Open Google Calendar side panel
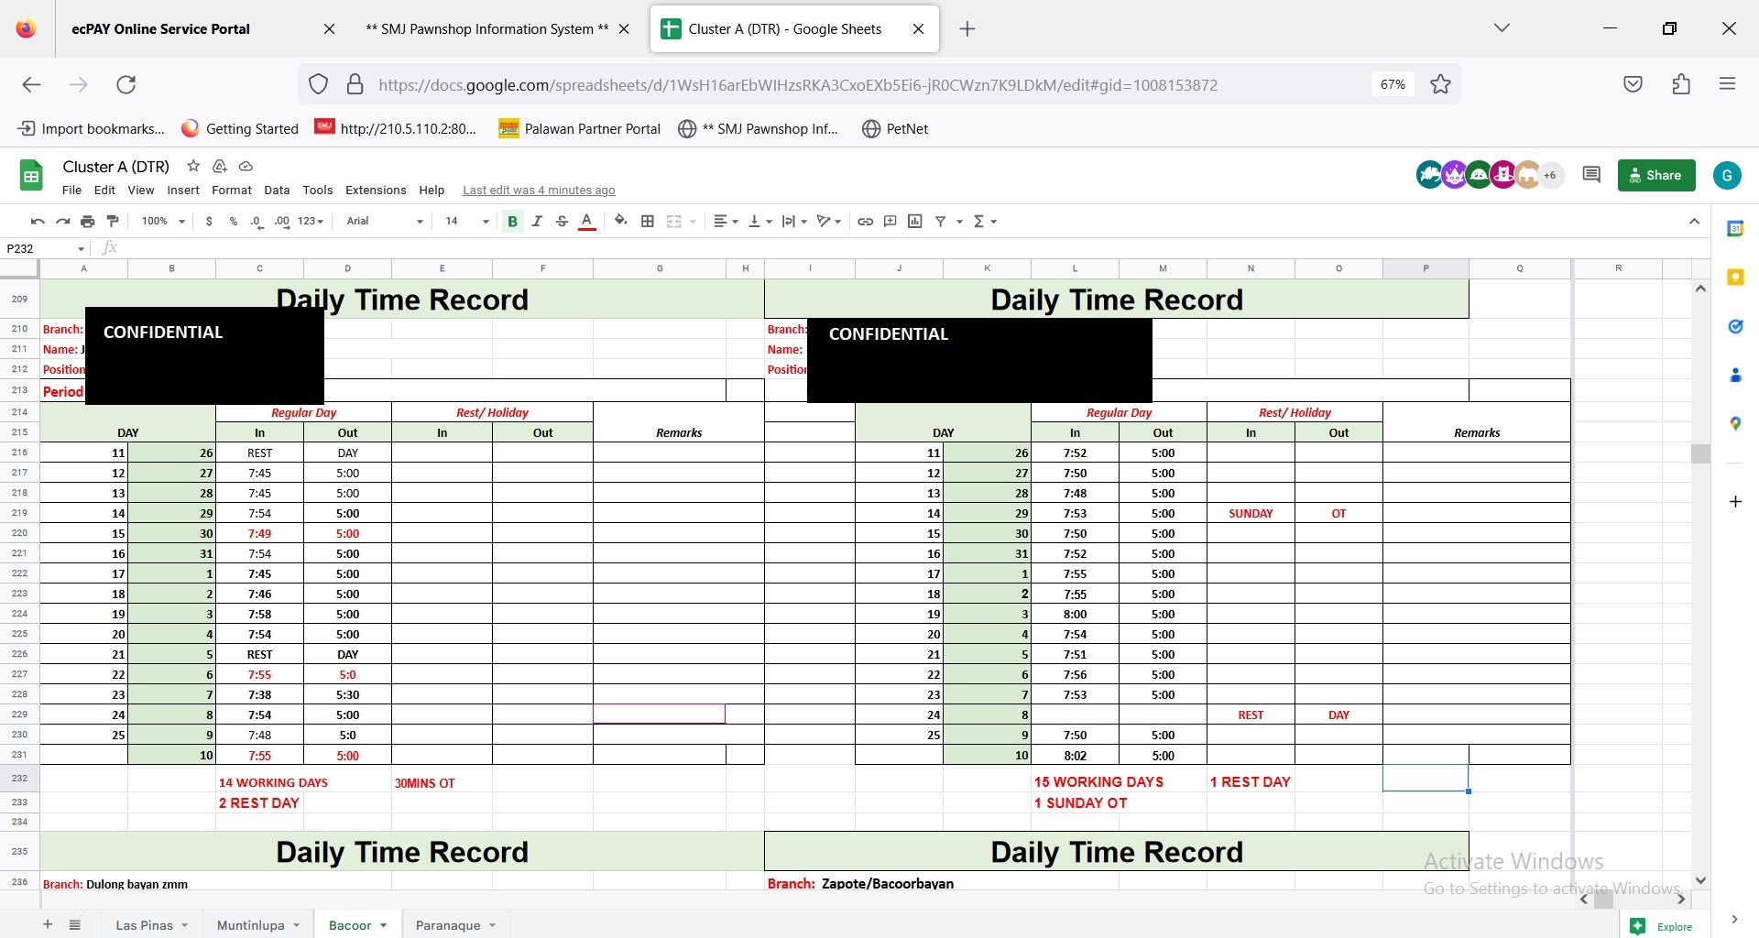Image resolution: width=1759 pixels, height=938 pixels. [1735, 229]
